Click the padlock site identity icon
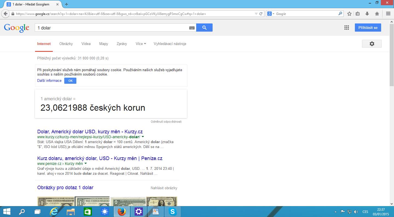This screenshot has width=394, height=217. (x=13, y=14)
